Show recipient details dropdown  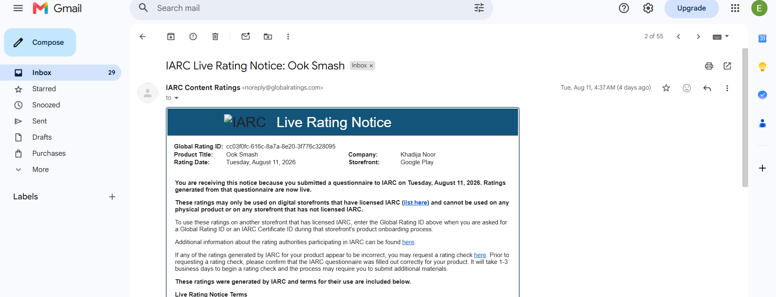point(176,98)
